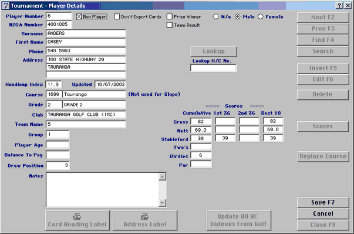Click the address line 100 STATE HIGHWAY 29
This screenshot has width=354, height=234.
point(86,60)
